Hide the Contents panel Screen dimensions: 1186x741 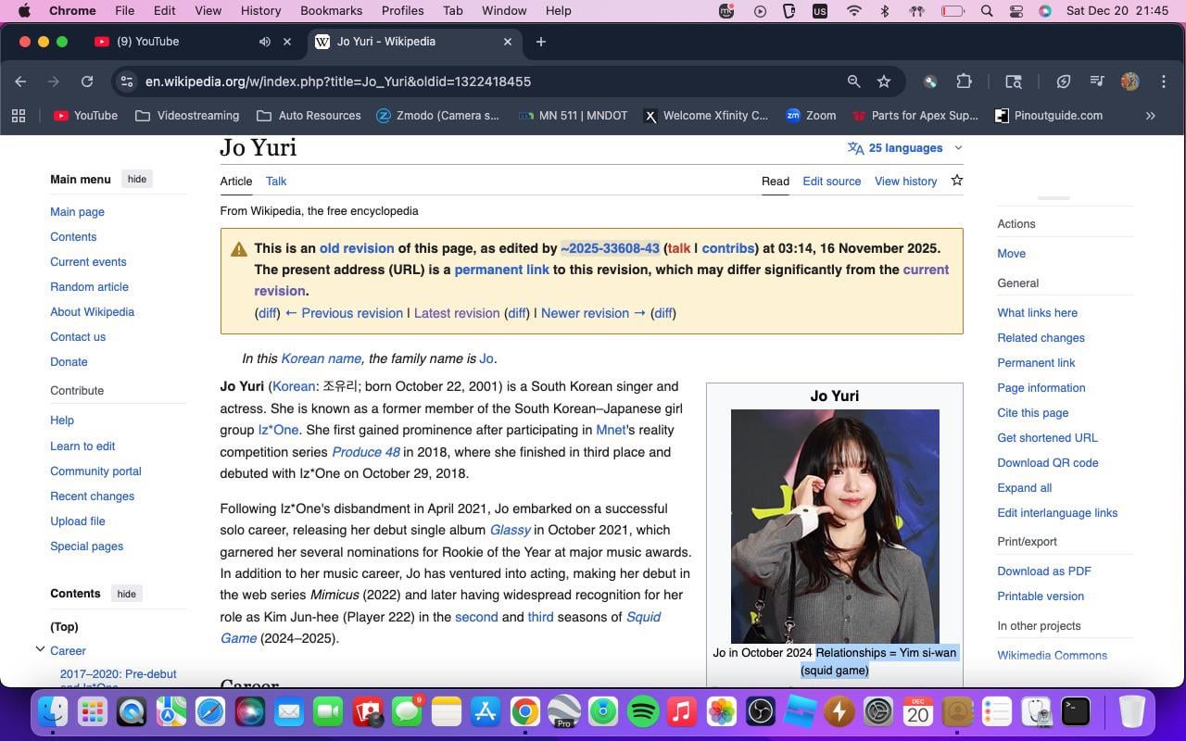click(126, 594)
